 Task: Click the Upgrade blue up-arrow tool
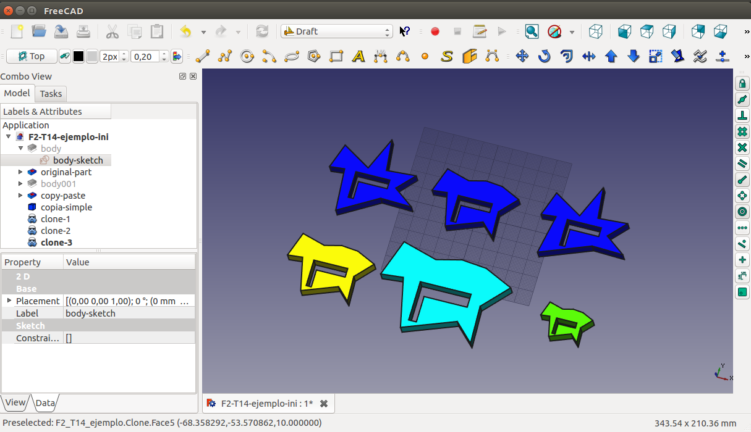(611, 57)
